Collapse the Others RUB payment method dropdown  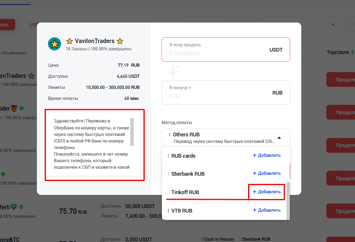pos(279,138)
